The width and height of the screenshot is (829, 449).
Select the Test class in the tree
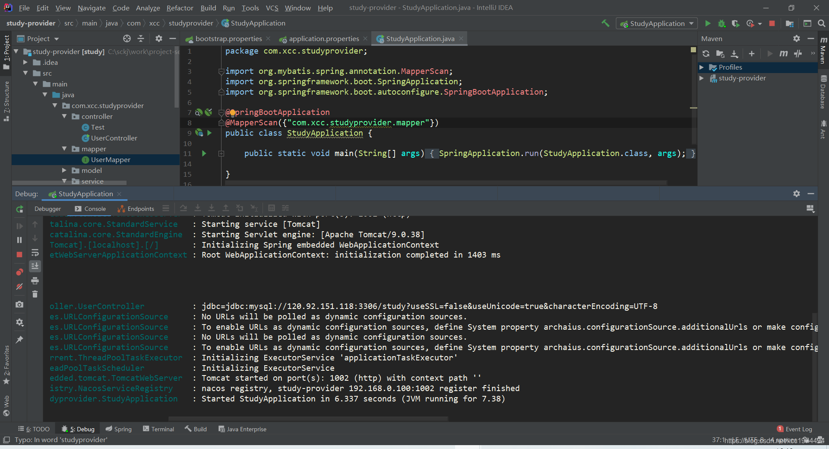coord(98,127)
